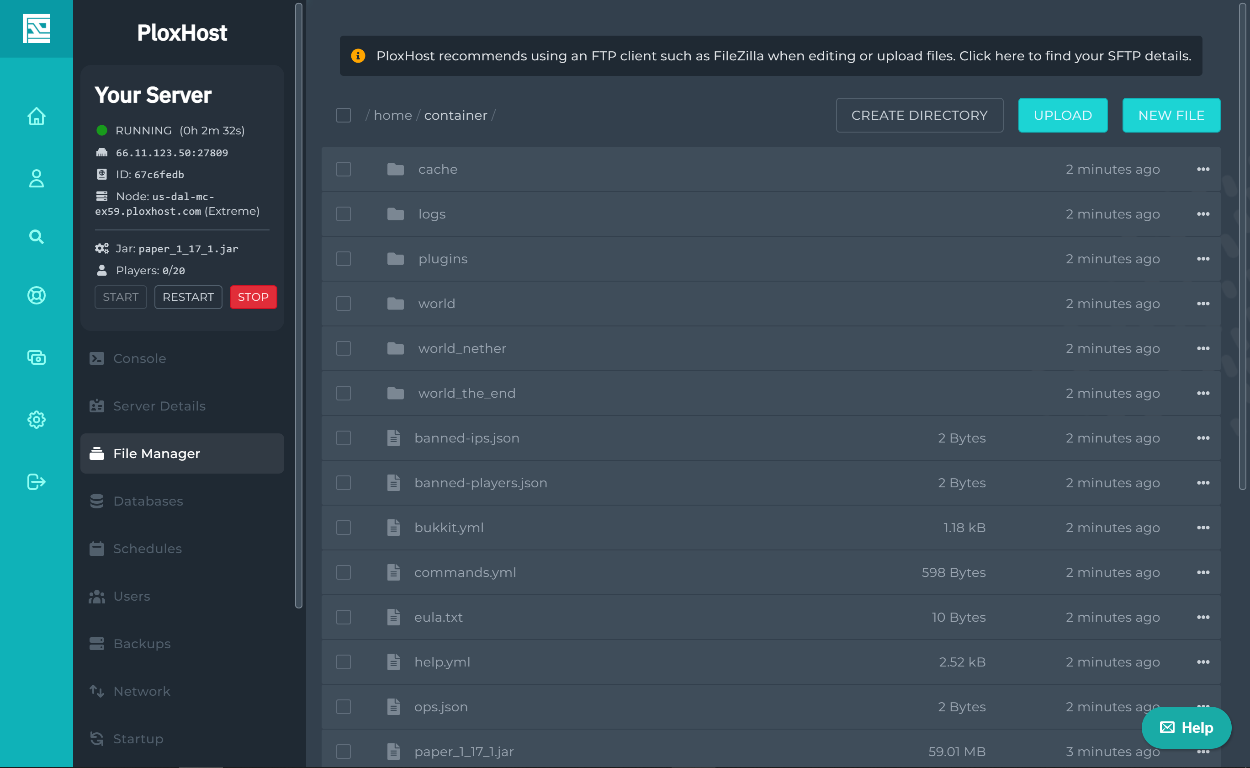1250x768 pixels.
Task: Select File Manager in the side menu
Action: coord(182,453)
